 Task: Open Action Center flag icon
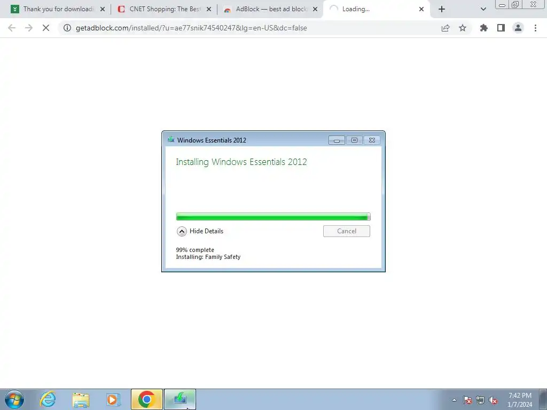coord(467,400)
